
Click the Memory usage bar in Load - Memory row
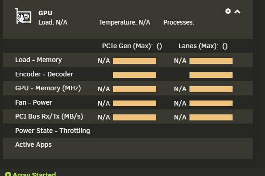click(x=211, y=61)
